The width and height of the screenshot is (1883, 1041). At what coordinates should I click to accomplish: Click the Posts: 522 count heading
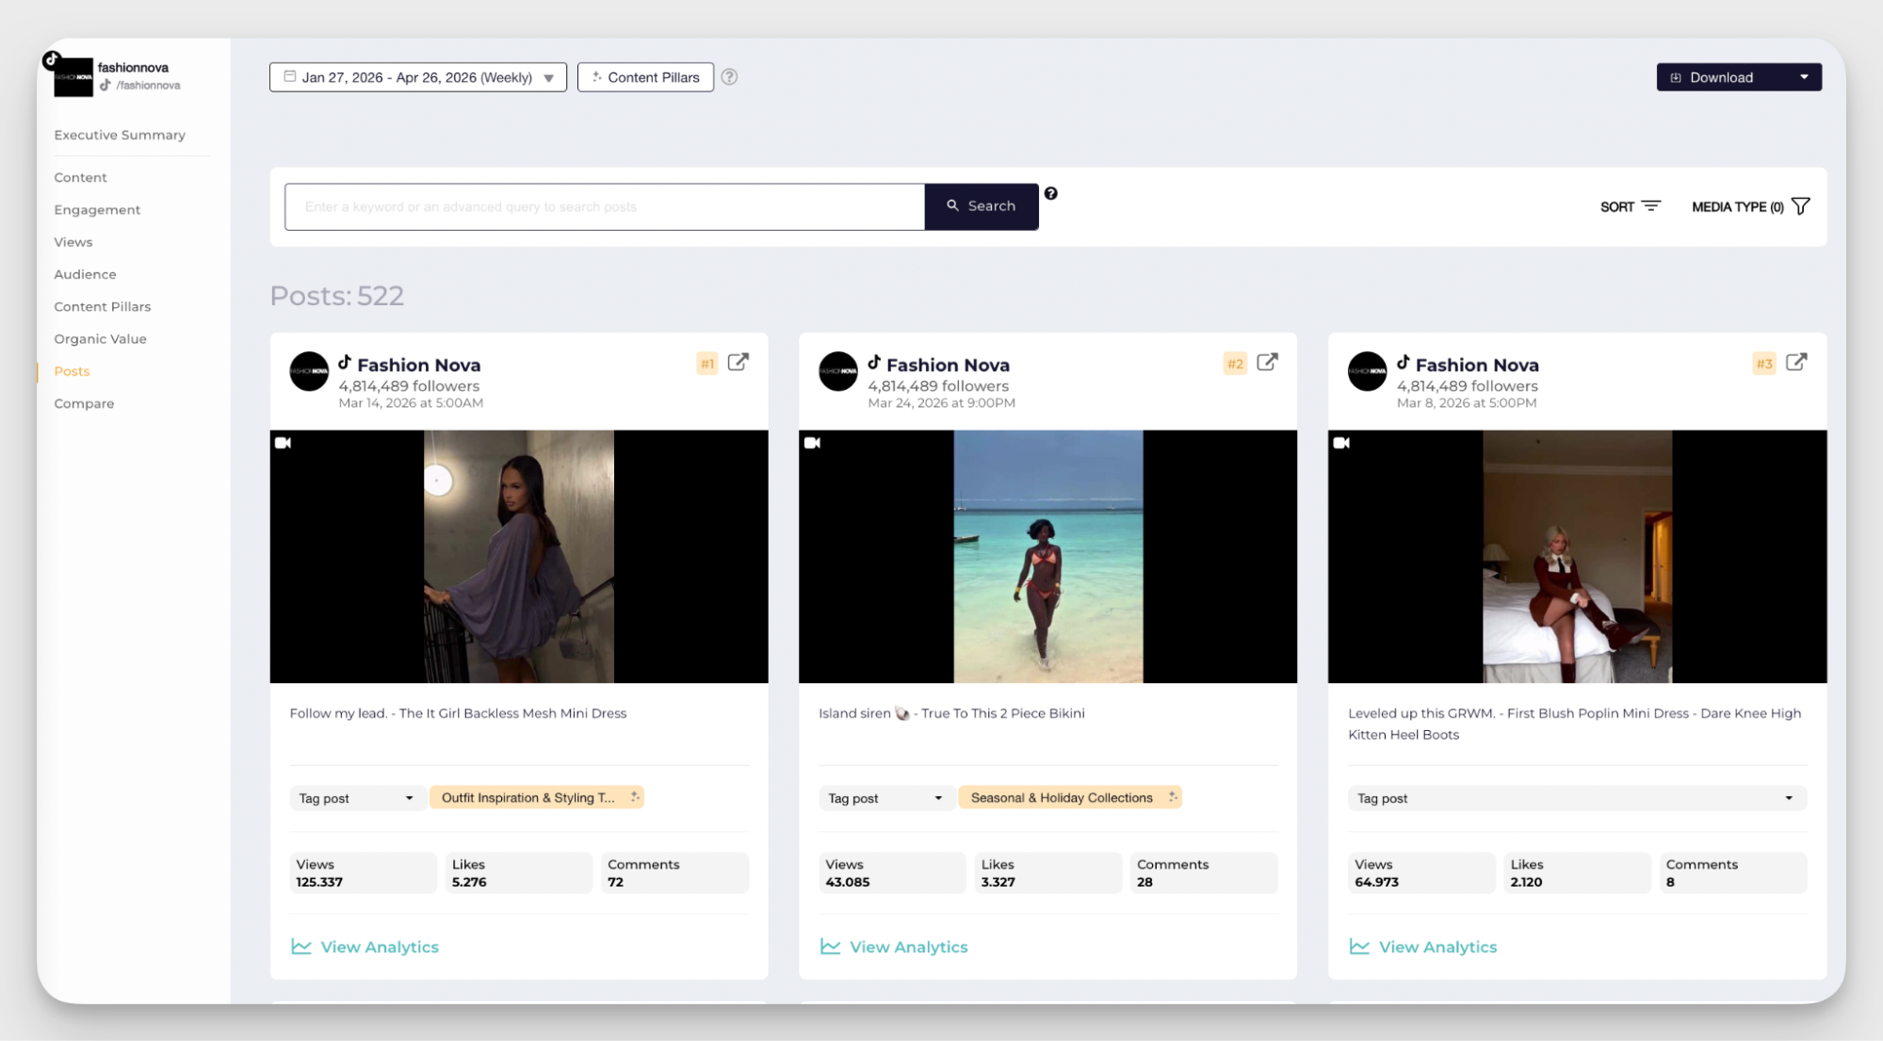pos(337,296)
